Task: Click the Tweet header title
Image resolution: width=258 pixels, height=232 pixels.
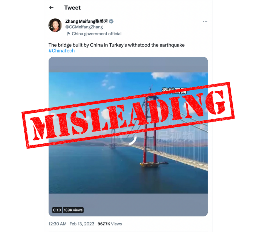Action: coord(72,7)
